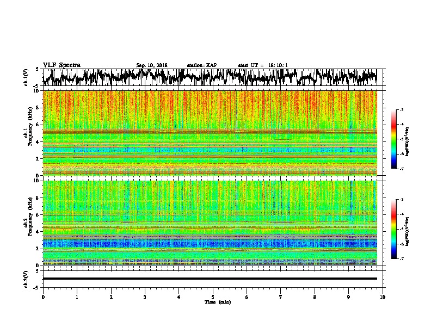
Task: Click time axis tick label "7"
Action: pyautogui.click(x=281, y=297)
